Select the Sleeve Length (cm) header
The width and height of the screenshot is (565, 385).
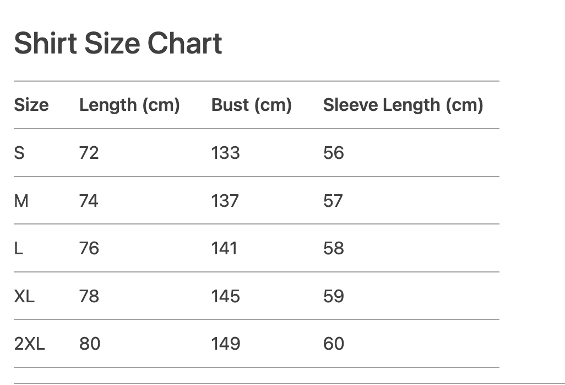(403, 105)
